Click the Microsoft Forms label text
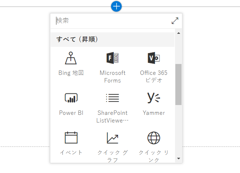The width and height of the screenshot is (240, 173). click(113, 77)
